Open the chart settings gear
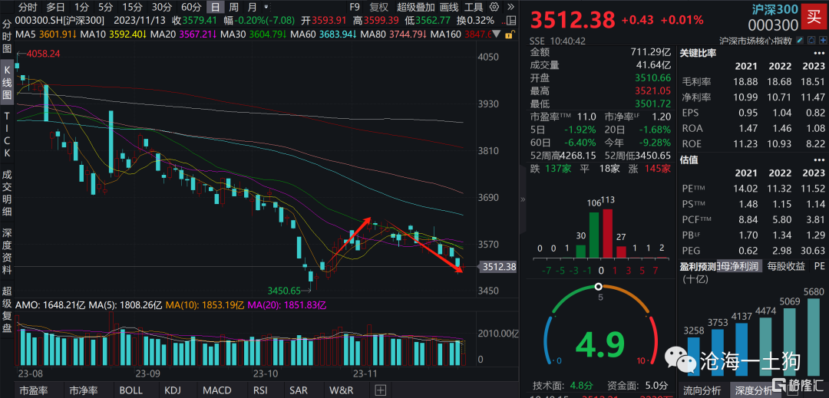Viewport: 829px width, 398px height. pos(494,8)
